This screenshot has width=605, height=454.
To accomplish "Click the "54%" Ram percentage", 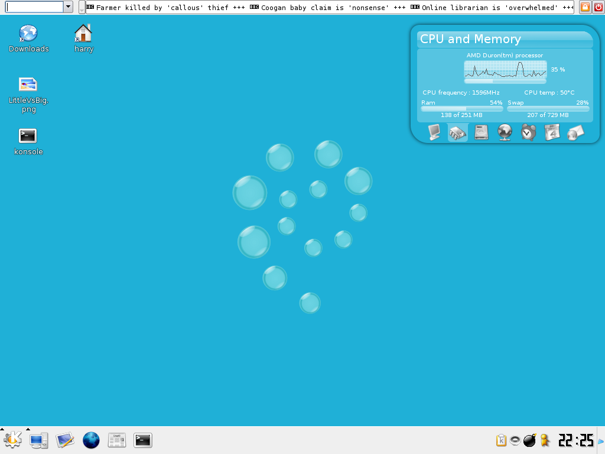I will coord(496,103).
